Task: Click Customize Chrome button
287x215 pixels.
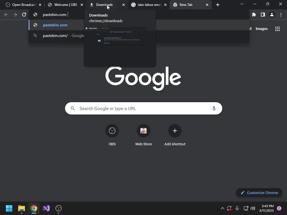Action: click(x=259, y=193)
